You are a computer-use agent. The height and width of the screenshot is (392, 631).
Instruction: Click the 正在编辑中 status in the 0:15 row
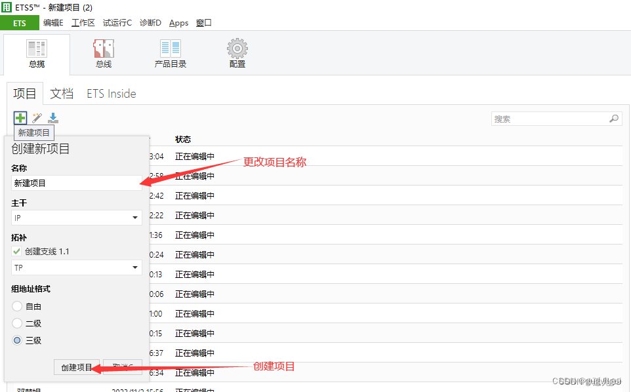(195, 334)
